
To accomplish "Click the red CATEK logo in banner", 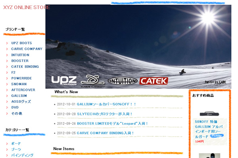I will click(154, 81).
